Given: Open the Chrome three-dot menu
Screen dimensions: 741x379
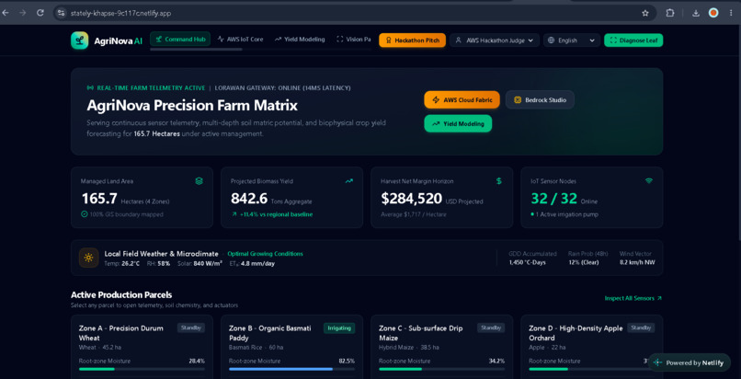Looking at the screenshot, I should tap(731, 13).
